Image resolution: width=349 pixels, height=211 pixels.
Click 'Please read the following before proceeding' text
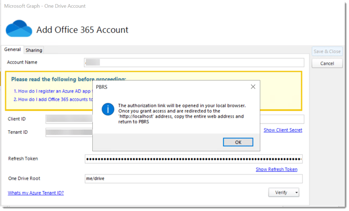coord(69,79)
